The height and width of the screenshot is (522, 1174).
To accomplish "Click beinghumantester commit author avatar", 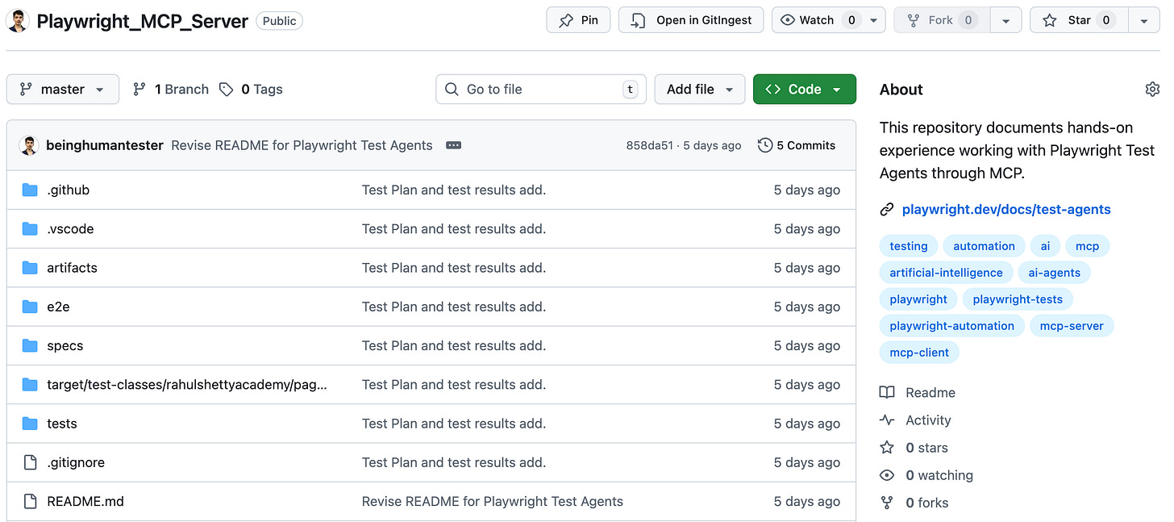I will 29,145.
